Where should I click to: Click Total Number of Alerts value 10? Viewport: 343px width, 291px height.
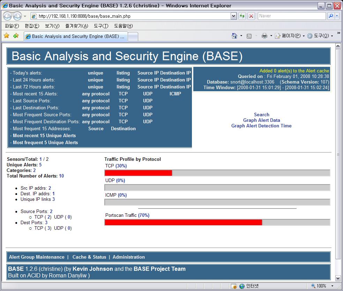(x=61, y=176)
